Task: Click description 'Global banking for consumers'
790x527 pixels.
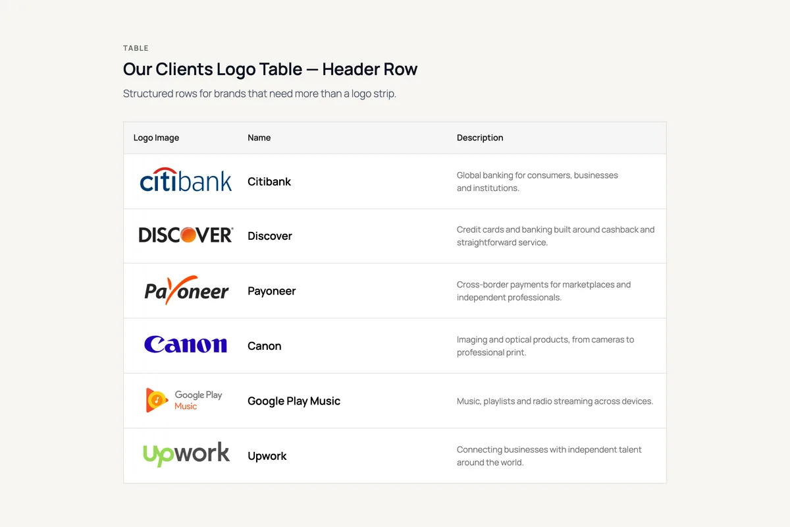Action: 537,182
